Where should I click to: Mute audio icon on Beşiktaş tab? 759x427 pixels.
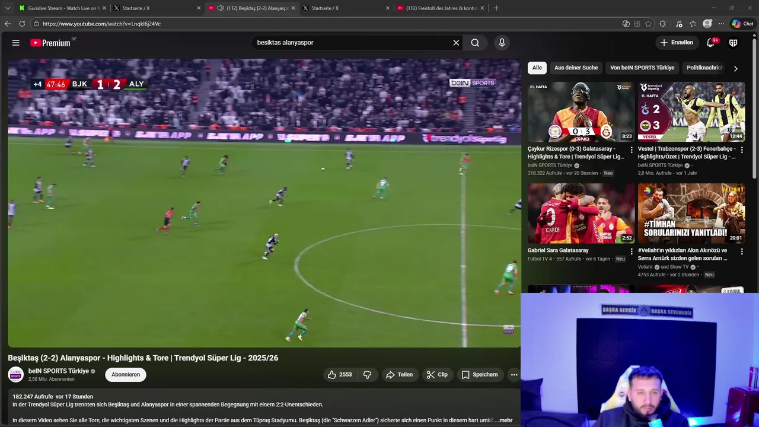221,8
